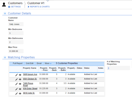Open Full Report
Image resolution: width=132 pixels, height=101 pixels.
(x=18, y=63)
